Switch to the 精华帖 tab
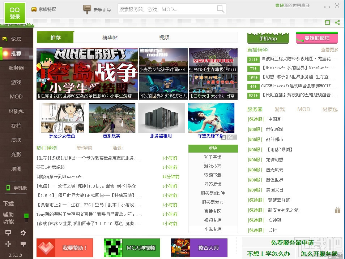The width and height of the screenshot is (345, 259). pos(110,38)
